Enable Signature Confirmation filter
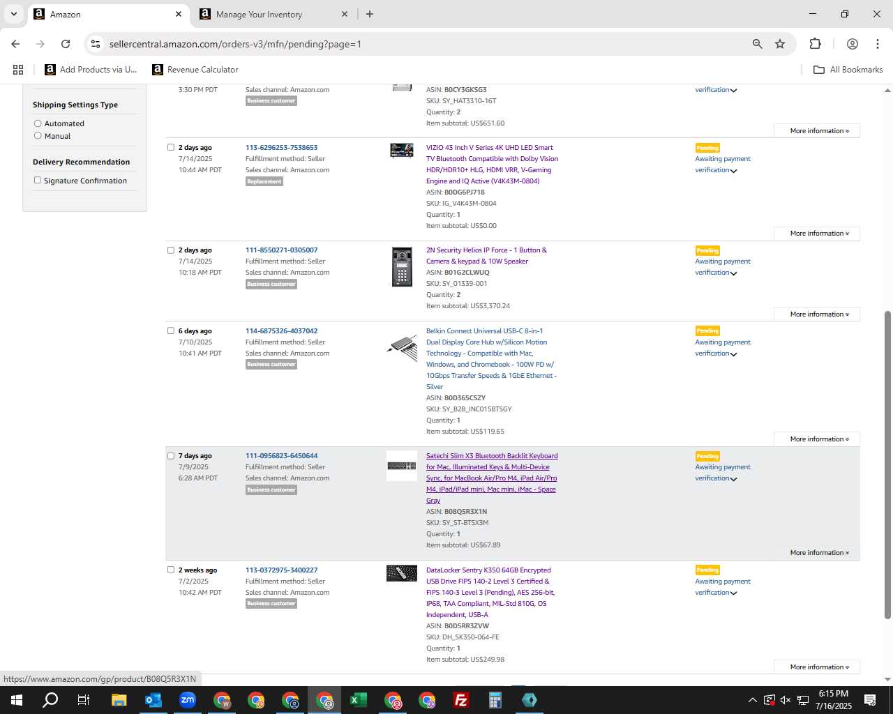 [38, 180]
